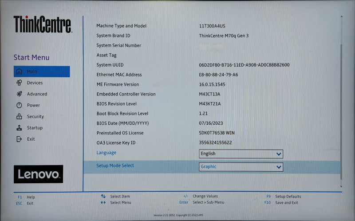This screenshot has height=221, width=355.
Task: Click the Power clock icon
Action: click(x=19, y=105)
